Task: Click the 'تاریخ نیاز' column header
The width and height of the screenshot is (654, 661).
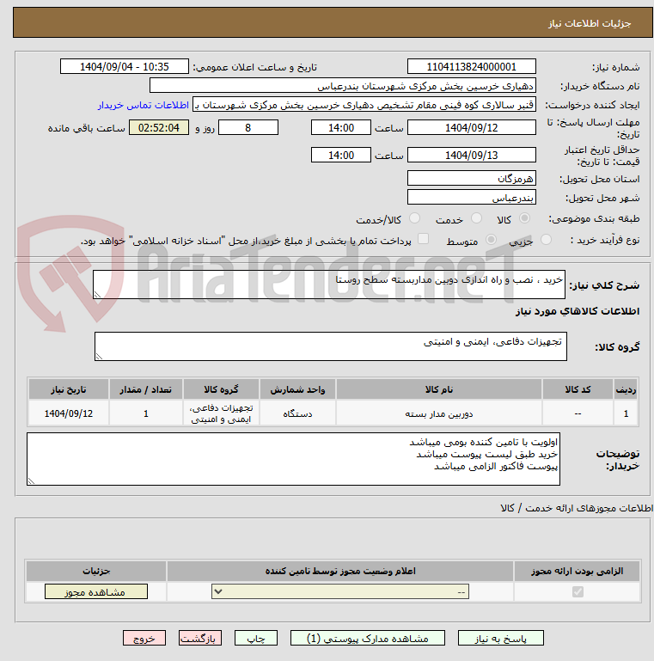Action: click(69, 389)
